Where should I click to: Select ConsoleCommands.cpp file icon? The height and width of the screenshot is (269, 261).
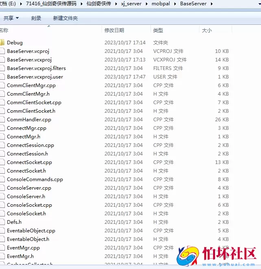pos(2,179)
